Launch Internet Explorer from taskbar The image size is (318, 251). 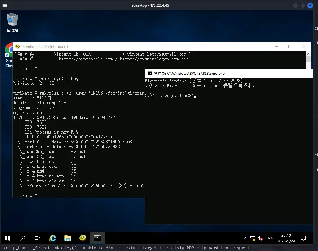pos(53,238)
